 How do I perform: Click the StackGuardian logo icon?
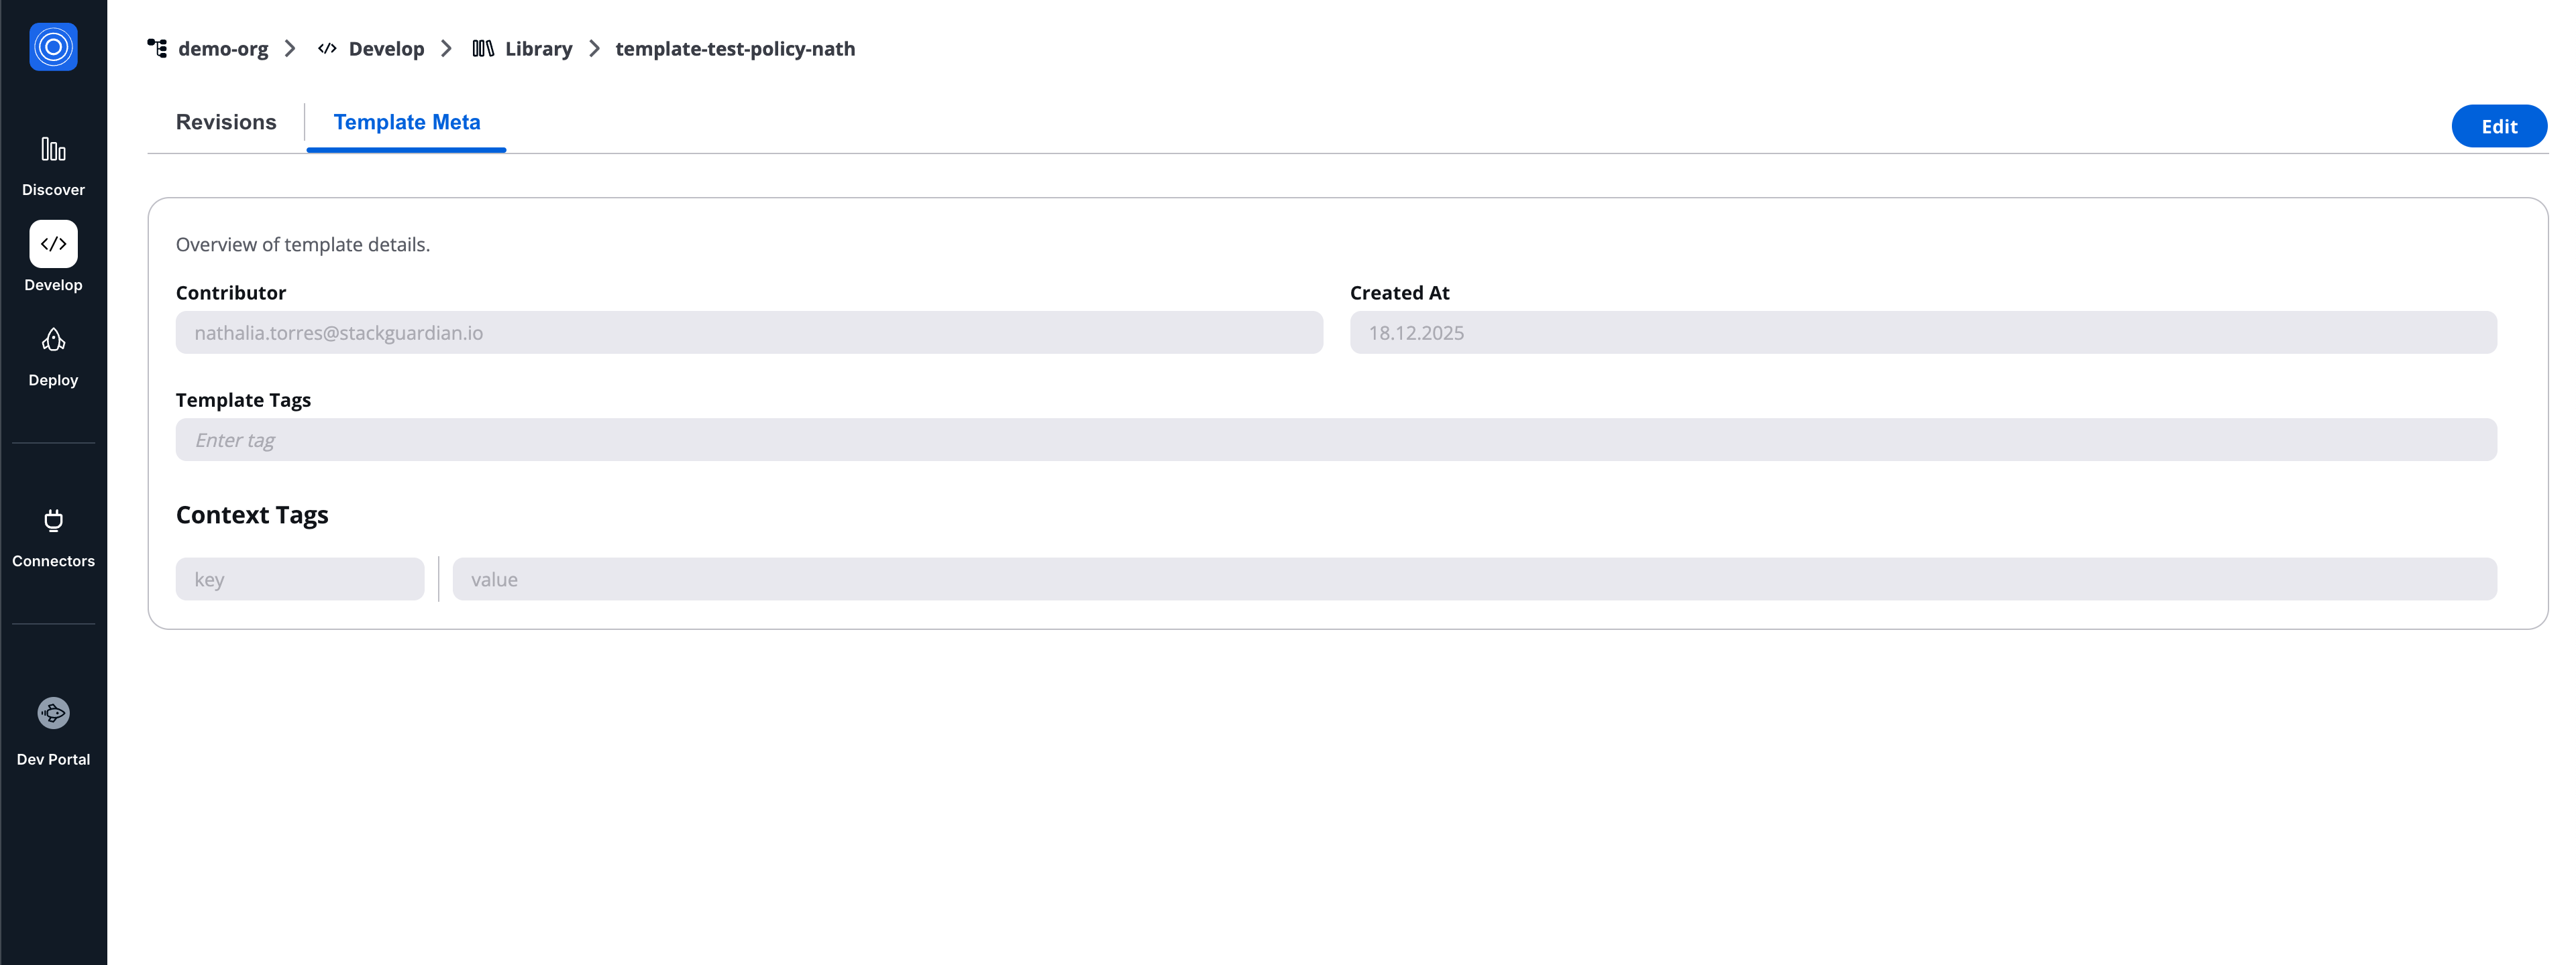53,47
